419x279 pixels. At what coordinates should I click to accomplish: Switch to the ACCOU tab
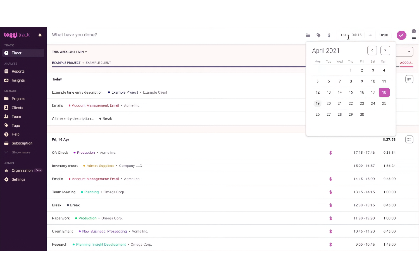point(407,63)
